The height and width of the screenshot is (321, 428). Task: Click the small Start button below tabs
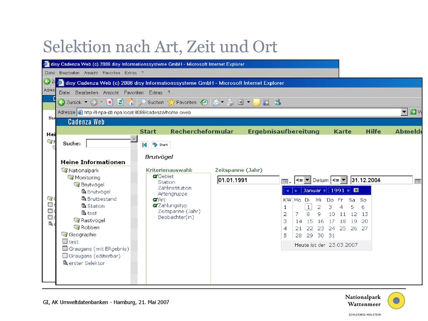pyautogui.click(x=161, y=145)
